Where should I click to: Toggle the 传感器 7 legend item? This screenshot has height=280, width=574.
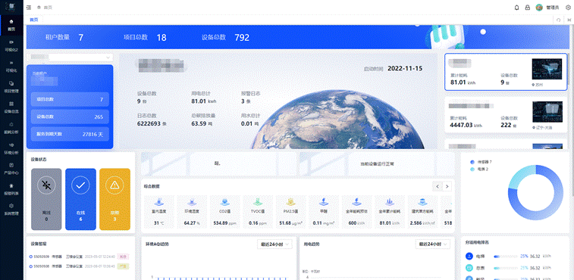pyautogui.click(x=481, y=161)
